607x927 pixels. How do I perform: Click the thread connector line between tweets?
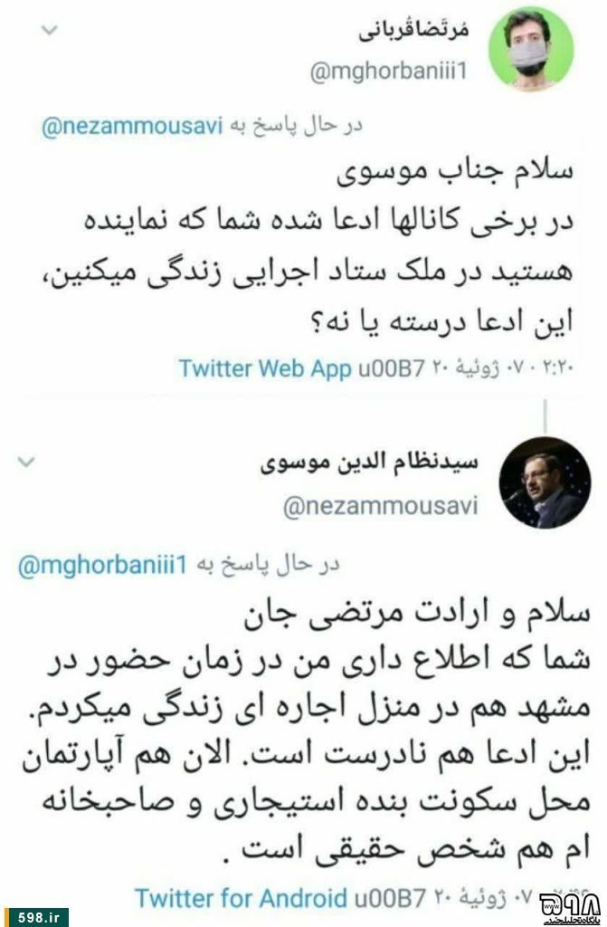545,415
